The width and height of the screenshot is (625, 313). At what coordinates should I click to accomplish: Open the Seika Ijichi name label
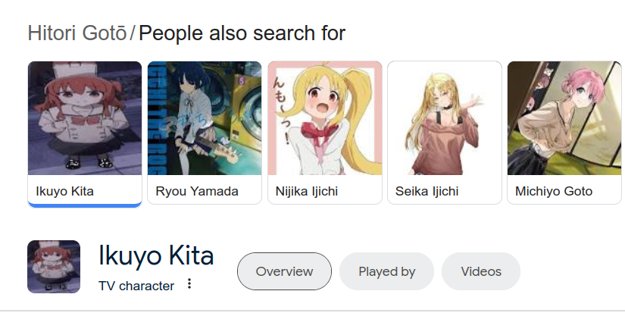(427, 191)
